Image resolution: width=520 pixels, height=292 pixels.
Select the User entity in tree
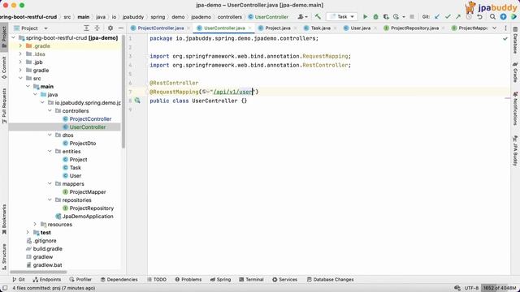click(76, 176)
